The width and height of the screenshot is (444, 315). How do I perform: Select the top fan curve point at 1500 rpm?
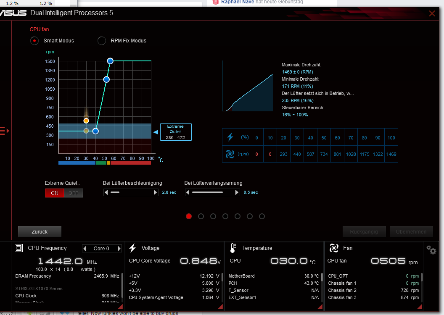(x=110, y=61)
